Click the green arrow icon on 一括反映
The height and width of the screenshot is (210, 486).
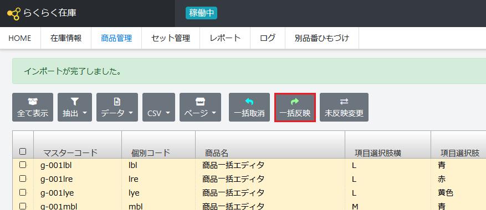pos(295,101)
